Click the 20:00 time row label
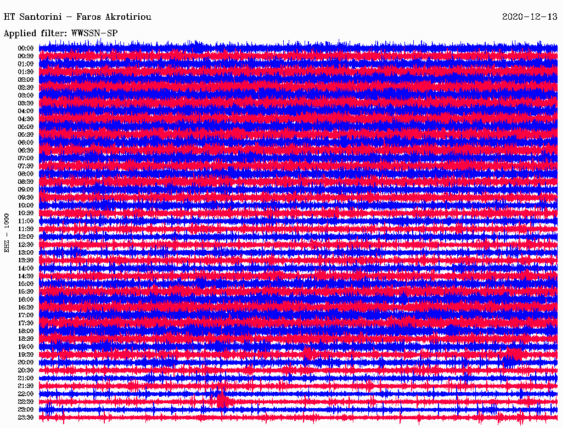This screenshot has width=562, height=428. point(26,362)
